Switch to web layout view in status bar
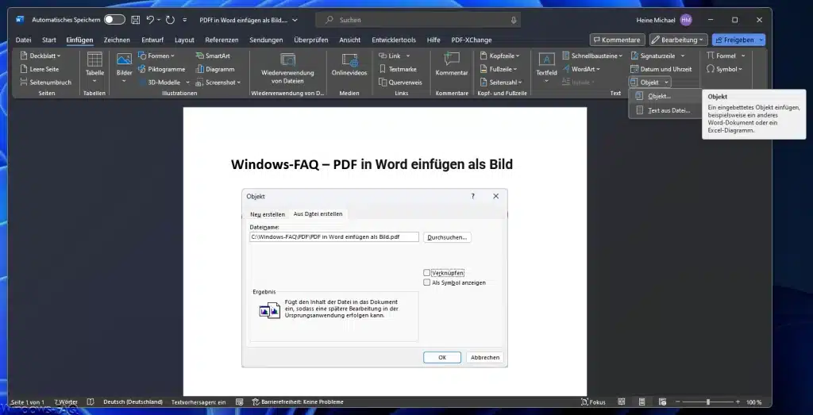813x415 pixels. pos(662,402)
